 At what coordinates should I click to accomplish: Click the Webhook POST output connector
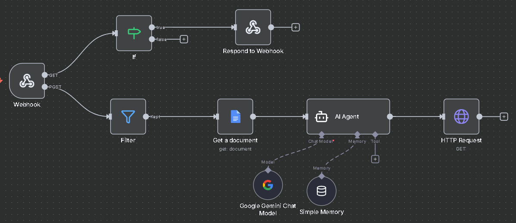[45, 87]
